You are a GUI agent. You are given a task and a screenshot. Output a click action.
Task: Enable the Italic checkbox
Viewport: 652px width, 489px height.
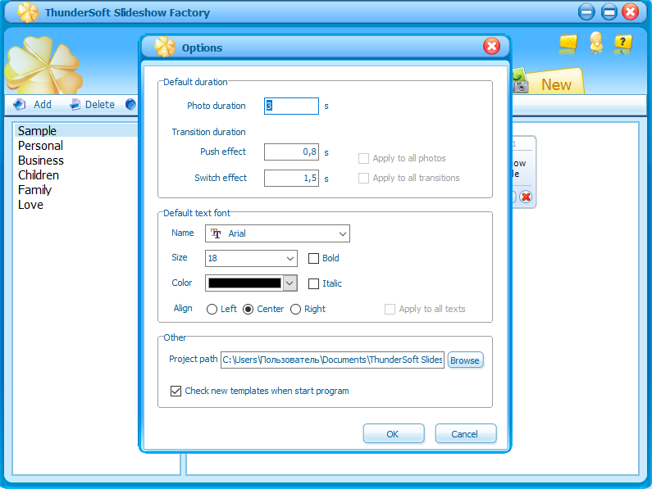click(x=313, y=283)
